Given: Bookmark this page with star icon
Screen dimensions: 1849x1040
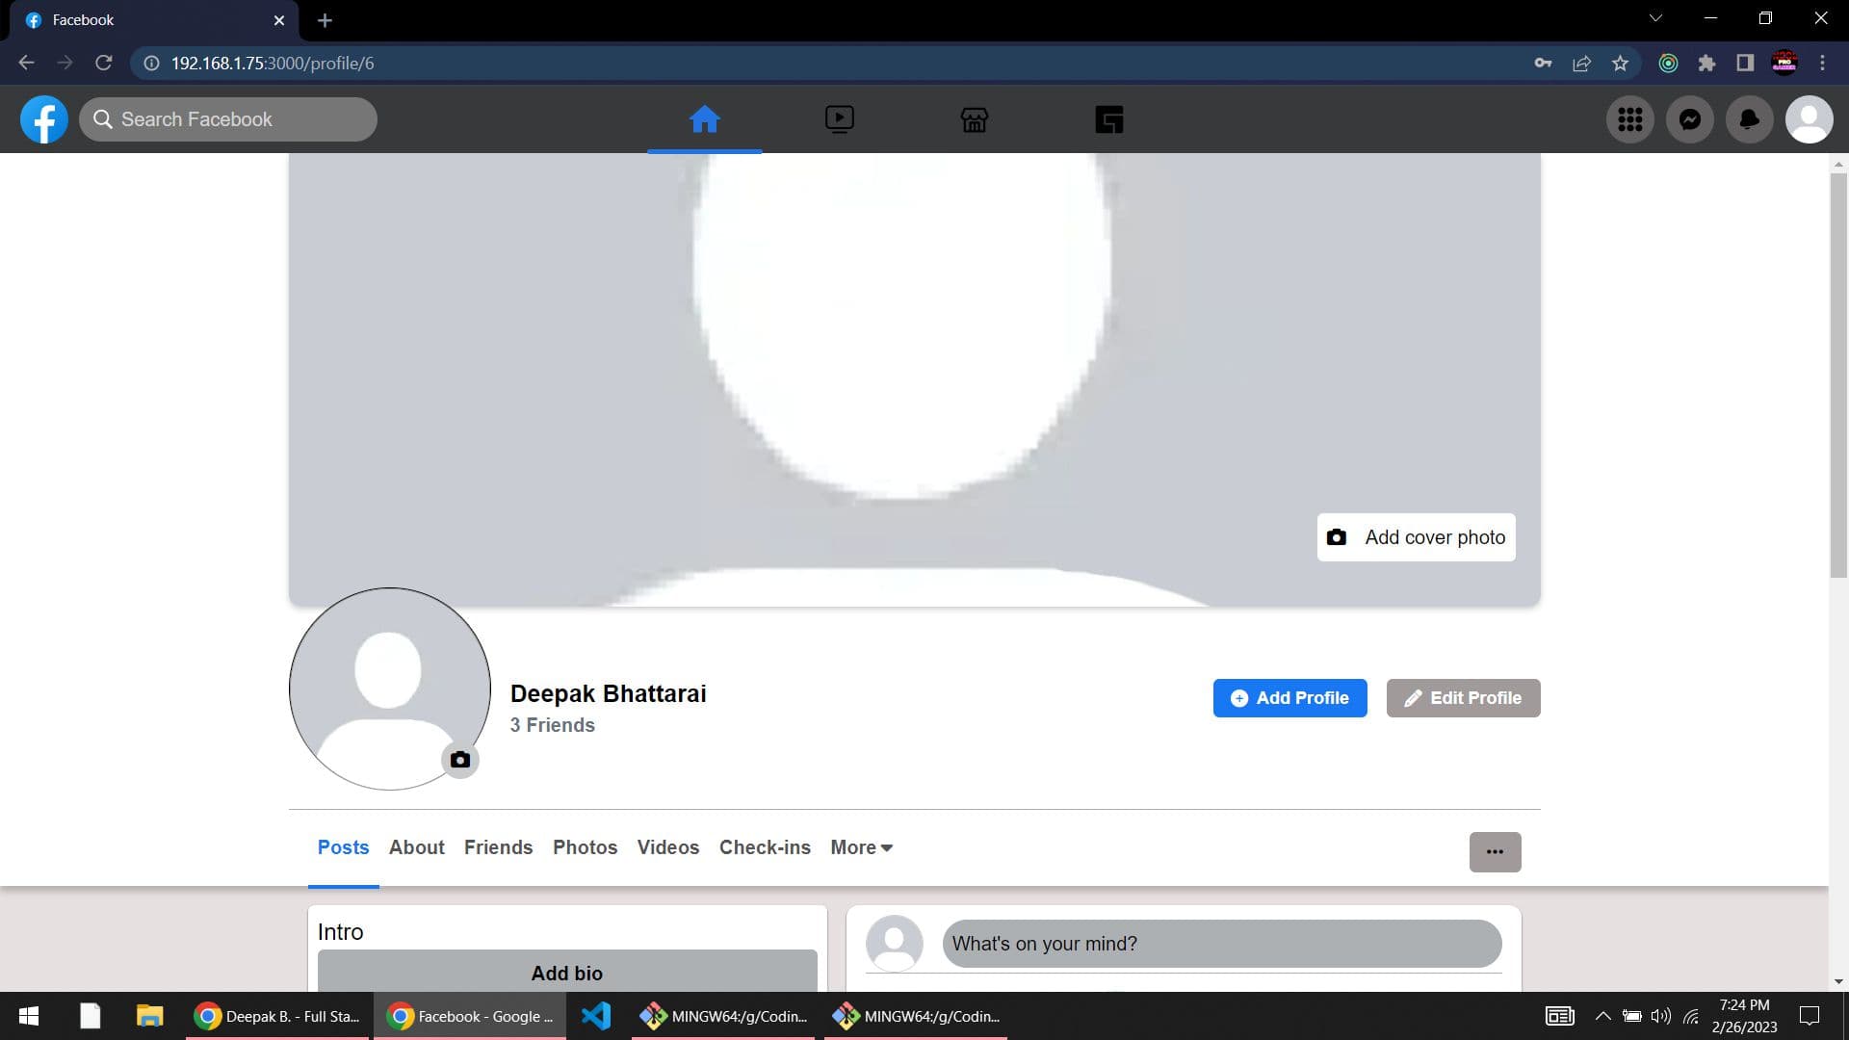Looking at the screenshot, I should point(1620,63).
